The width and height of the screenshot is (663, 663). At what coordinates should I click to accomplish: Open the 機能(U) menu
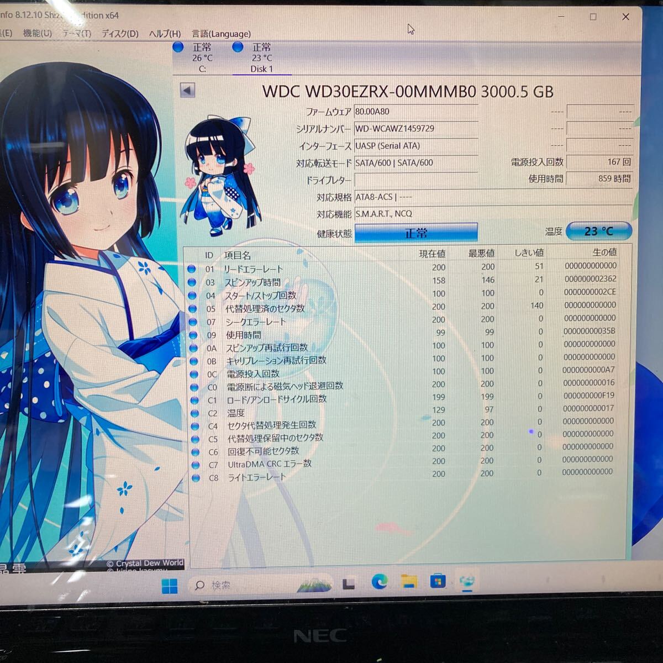(38, 33)
